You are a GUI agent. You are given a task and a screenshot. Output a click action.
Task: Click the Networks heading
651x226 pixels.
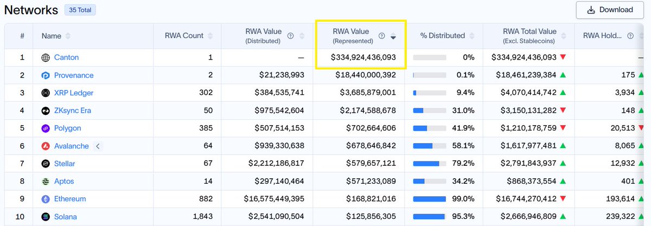point(31,10)
